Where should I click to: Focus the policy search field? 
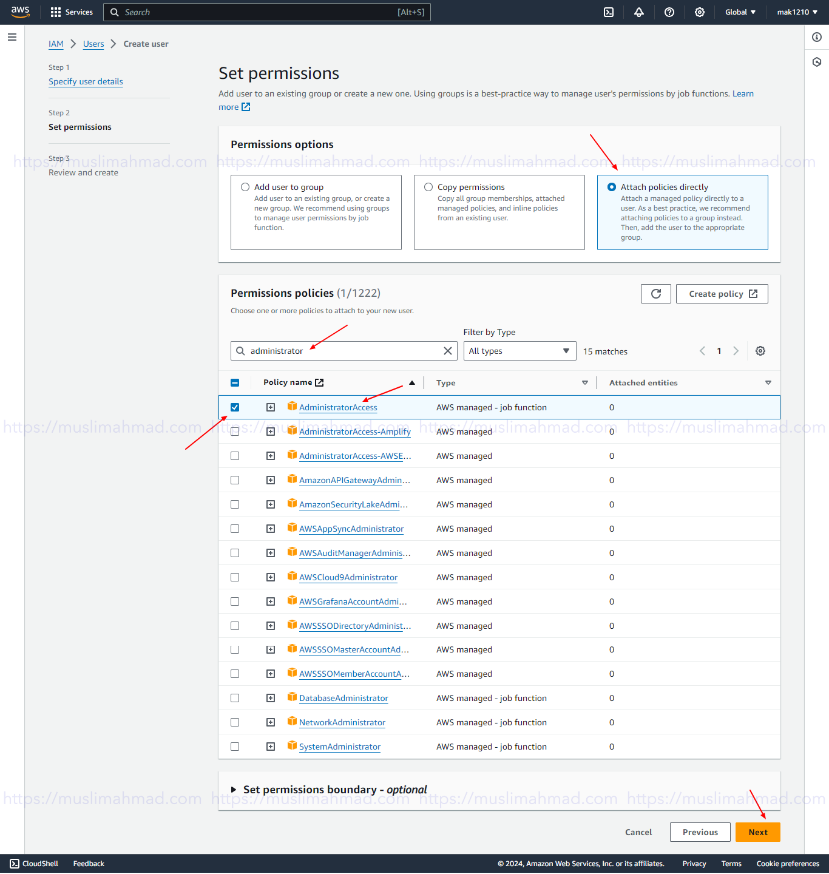click(344, 351)
